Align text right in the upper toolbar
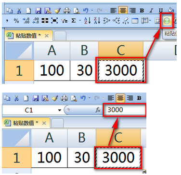The image size is (181, 175). pos(132,11)
